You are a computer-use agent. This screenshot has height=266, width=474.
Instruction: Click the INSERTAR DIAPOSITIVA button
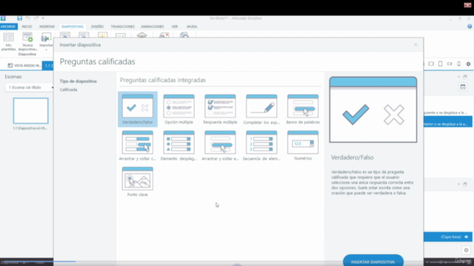[x=373, y=261]
